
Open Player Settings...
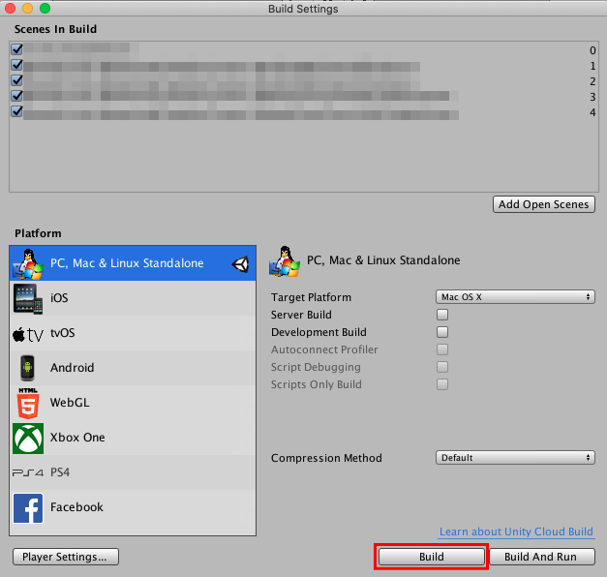(x=66, y=557)
